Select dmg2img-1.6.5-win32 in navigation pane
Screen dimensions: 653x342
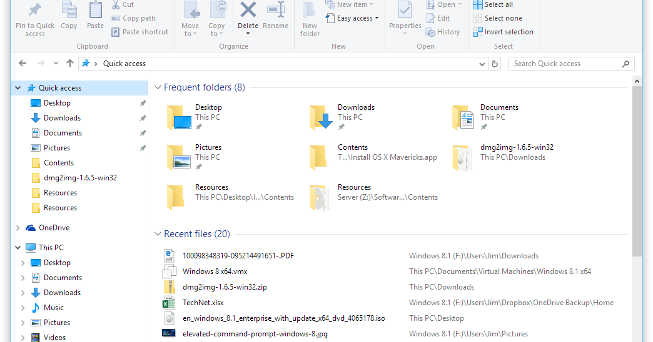click(x=80, y=178)
